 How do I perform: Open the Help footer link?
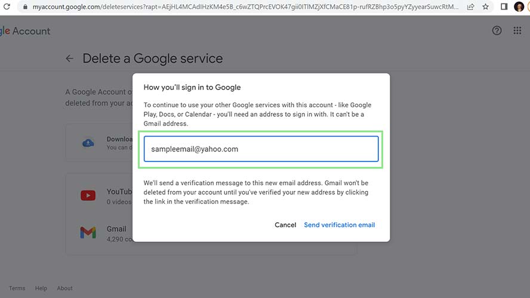tap(41, 288)
